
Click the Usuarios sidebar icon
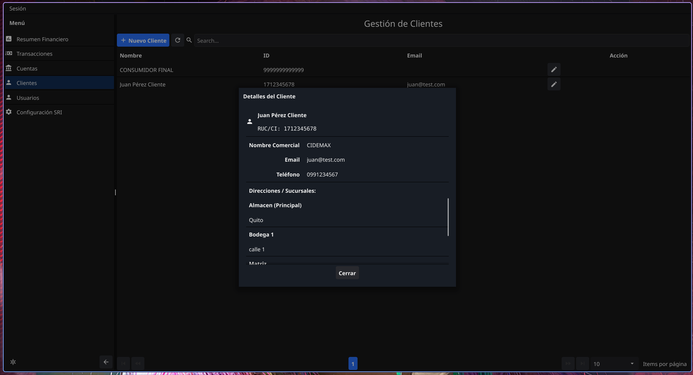pos(9,97)
